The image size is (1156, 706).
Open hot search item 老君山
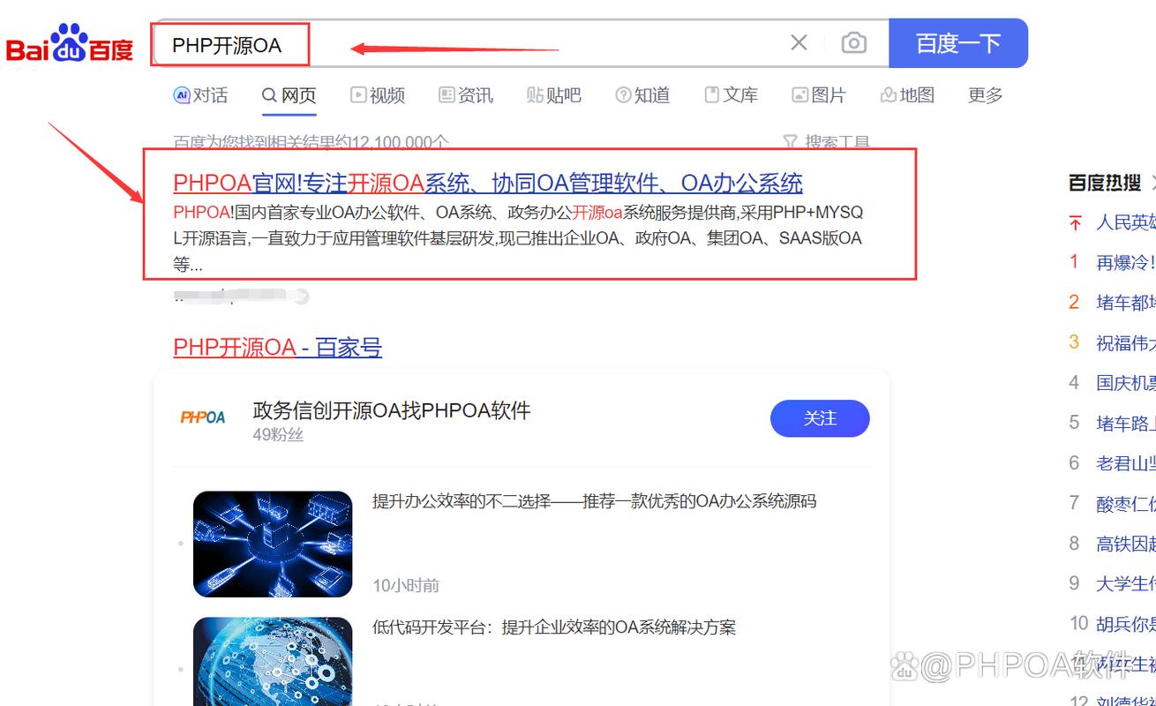(1125, 463)
